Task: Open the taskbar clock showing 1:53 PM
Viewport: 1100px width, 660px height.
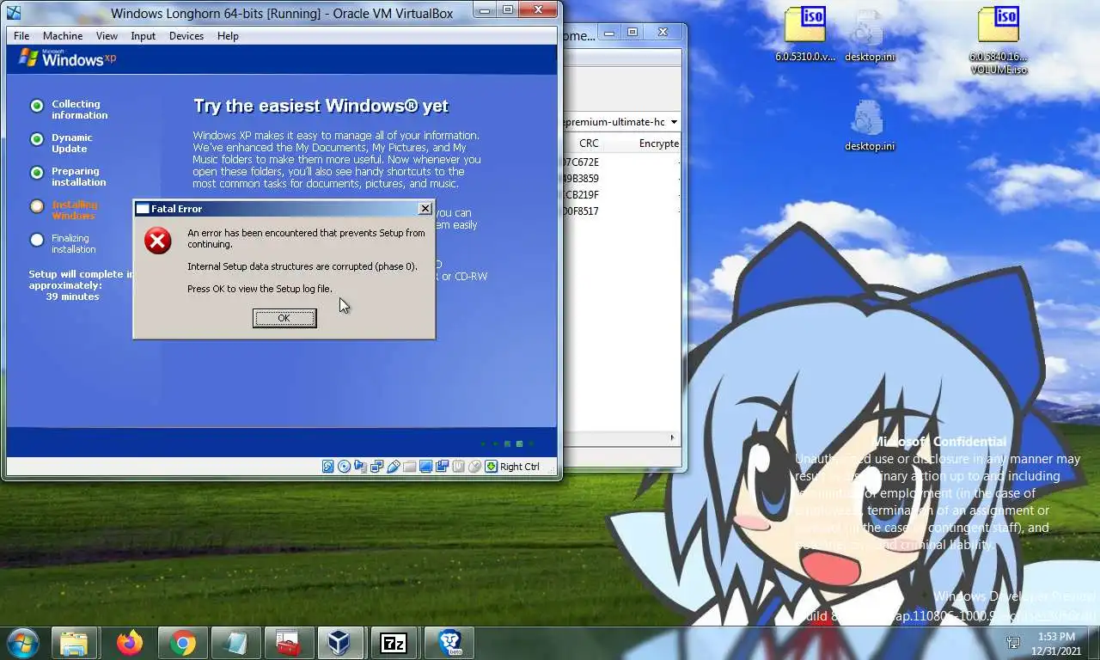Action: [x=1056, y=644]
